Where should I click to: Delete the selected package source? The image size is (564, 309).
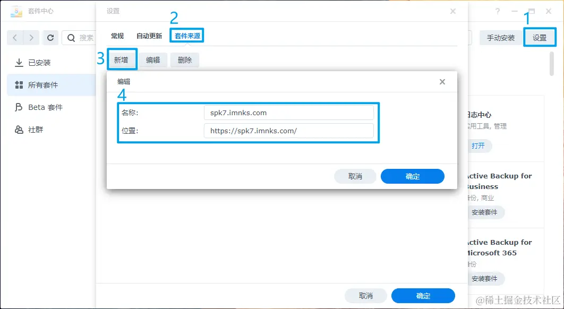184,59
